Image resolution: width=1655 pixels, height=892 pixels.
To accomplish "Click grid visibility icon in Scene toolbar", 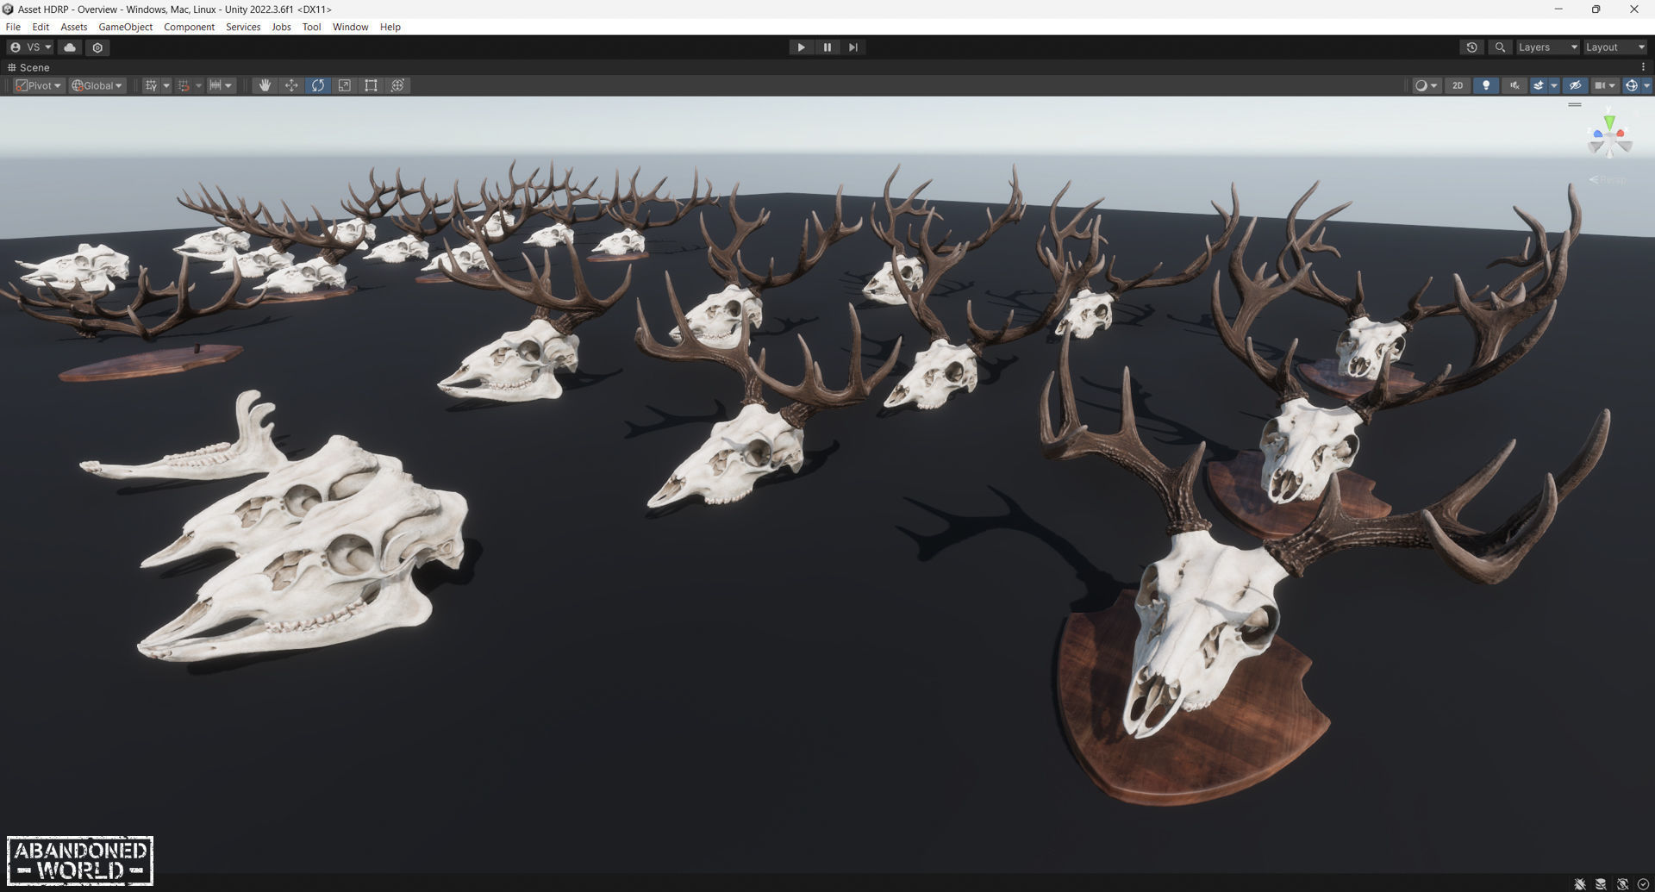I will 152,85.
